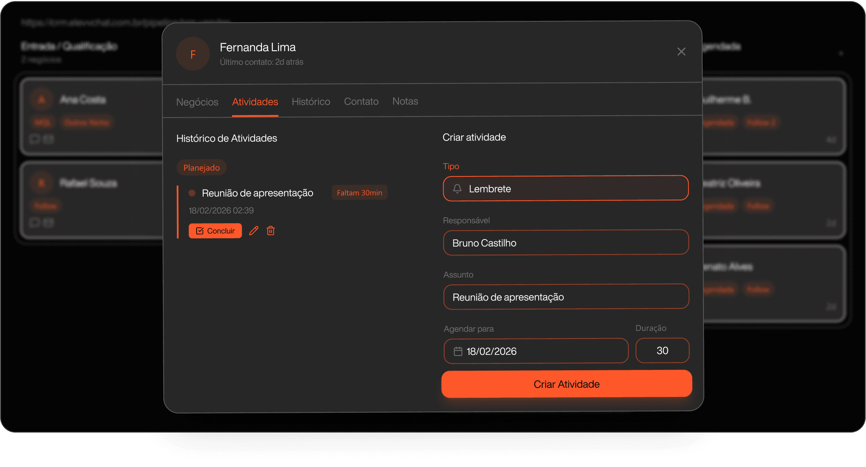Click the calendar icon in the Agendar para field
This screenshot has height=467, width=866.
point(458,351)
